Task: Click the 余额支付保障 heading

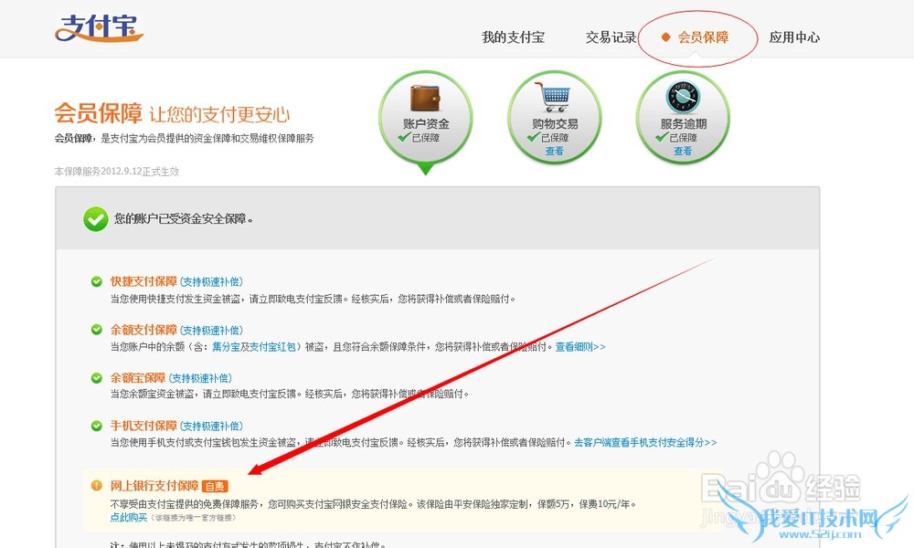Action: pos(144,330)
